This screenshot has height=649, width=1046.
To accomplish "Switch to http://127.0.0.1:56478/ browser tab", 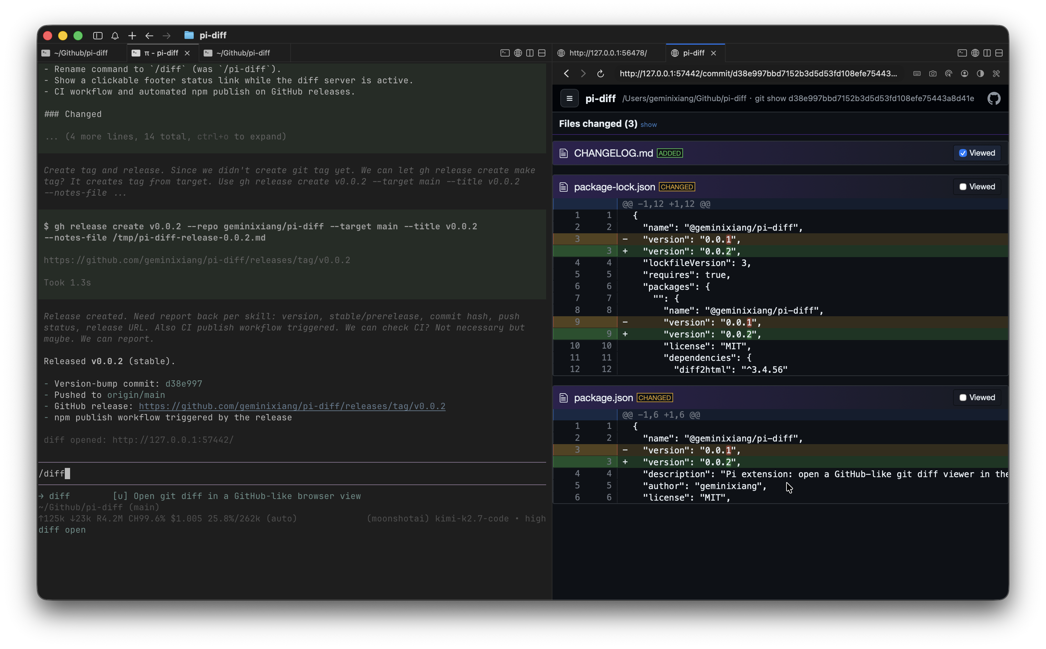I will click(x=608, y=53).
